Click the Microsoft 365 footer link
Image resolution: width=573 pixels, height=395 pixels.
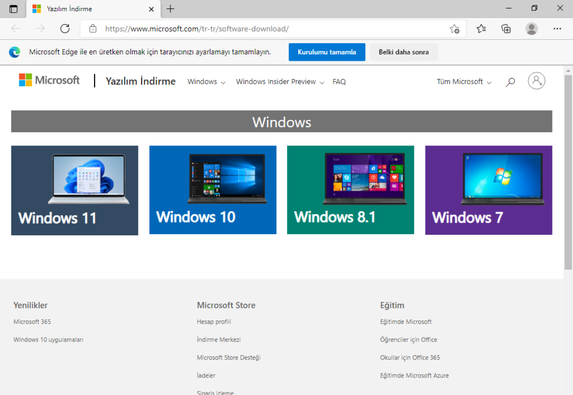point(32,322)
